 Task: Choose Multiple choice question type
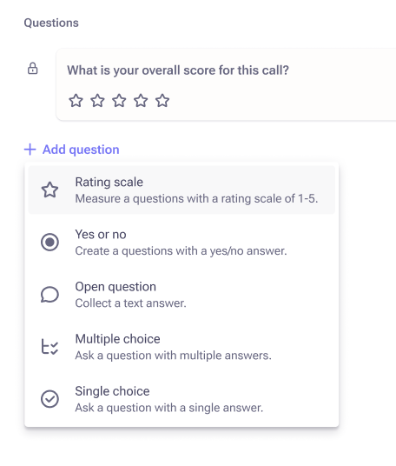181,347
